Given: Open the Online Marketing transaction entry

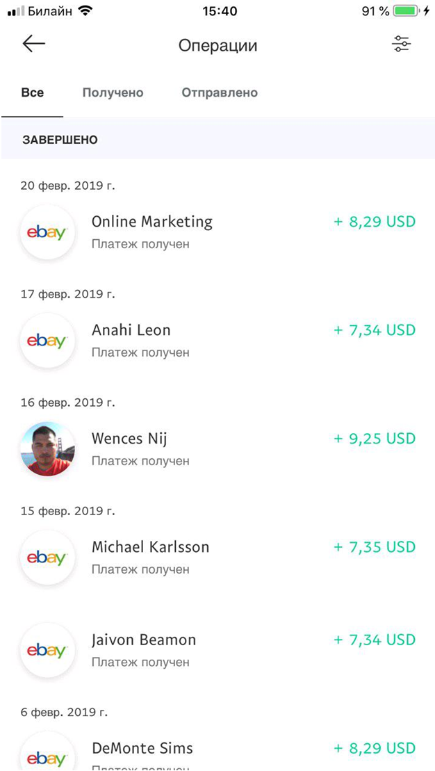Looking at the screenshot, I should [x=152, y=222].
